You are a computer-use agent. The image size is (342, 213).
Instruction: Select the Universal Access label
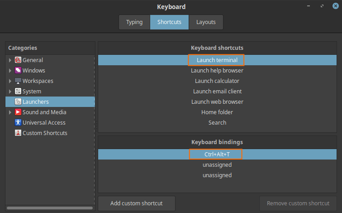point(44,122)
